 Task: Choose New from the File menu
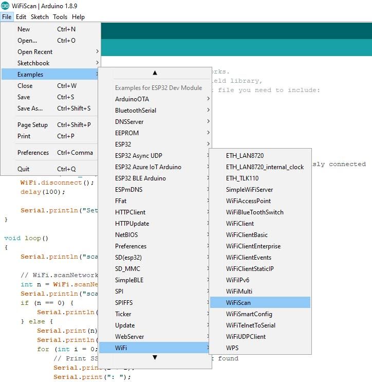click(x=50, y=29)
